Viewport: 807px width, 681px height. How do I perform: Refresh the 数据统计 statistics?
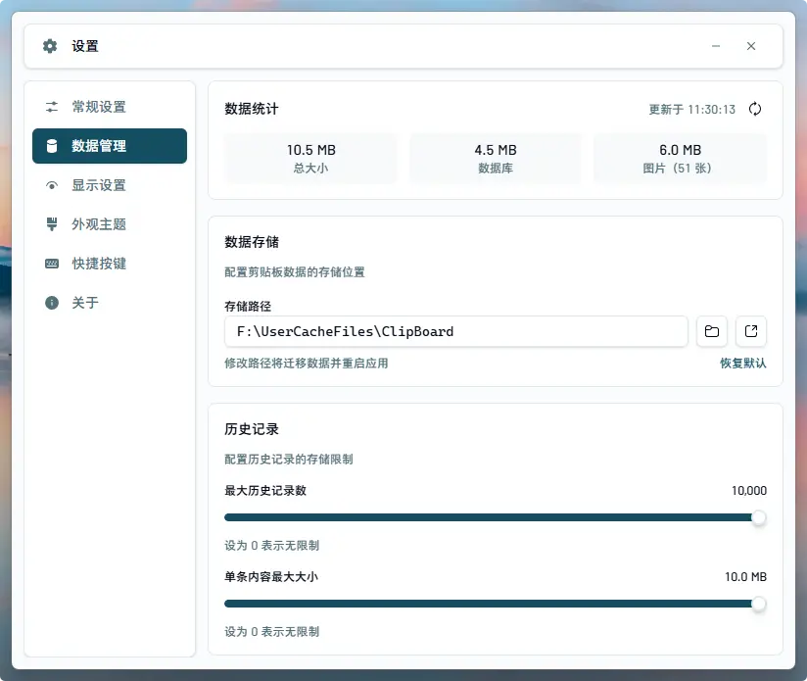754,110
